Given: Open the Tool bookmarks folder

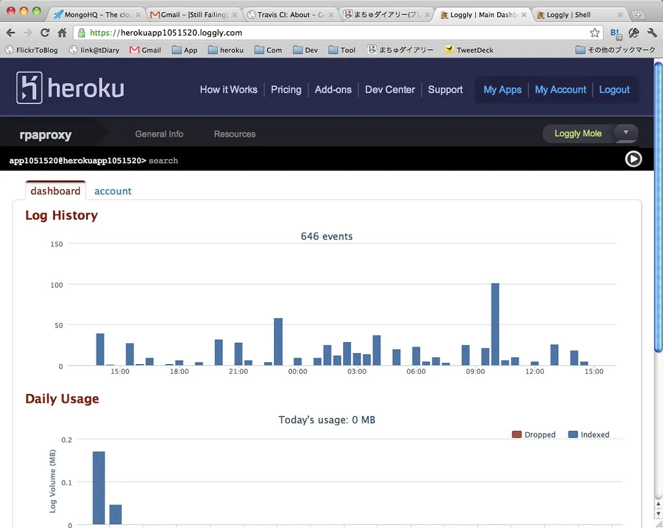Looking at the screenshot, I should 342,50.
